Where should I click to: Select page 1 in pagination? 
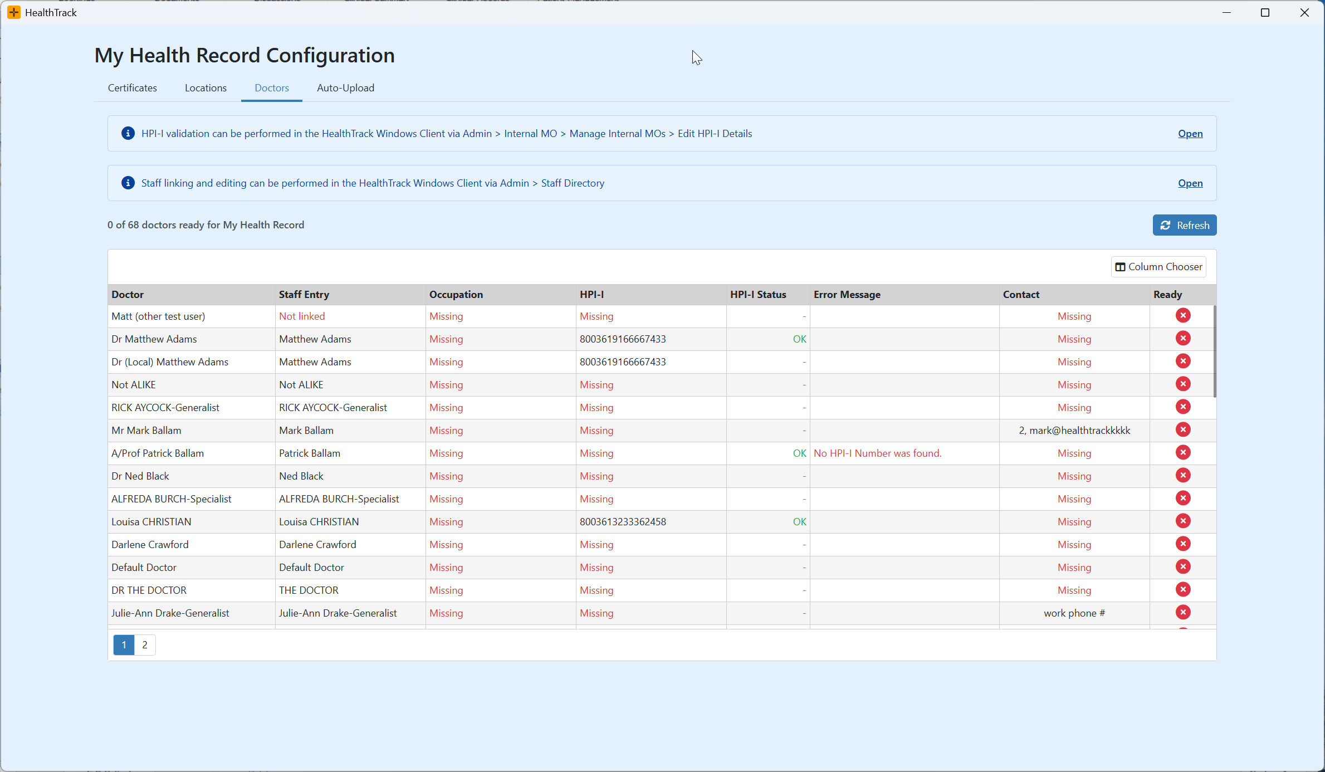[124, 645]
